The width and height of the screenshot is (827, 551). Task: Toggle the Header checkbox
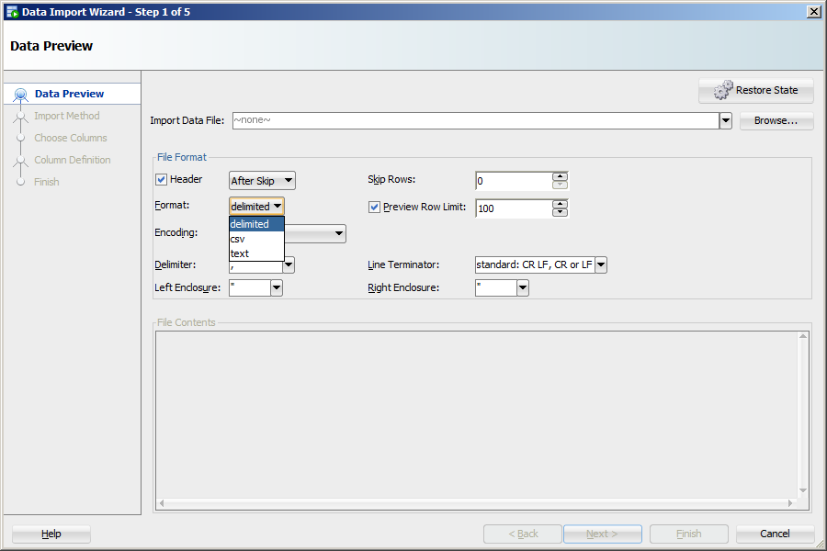click(x=162, y=180)
